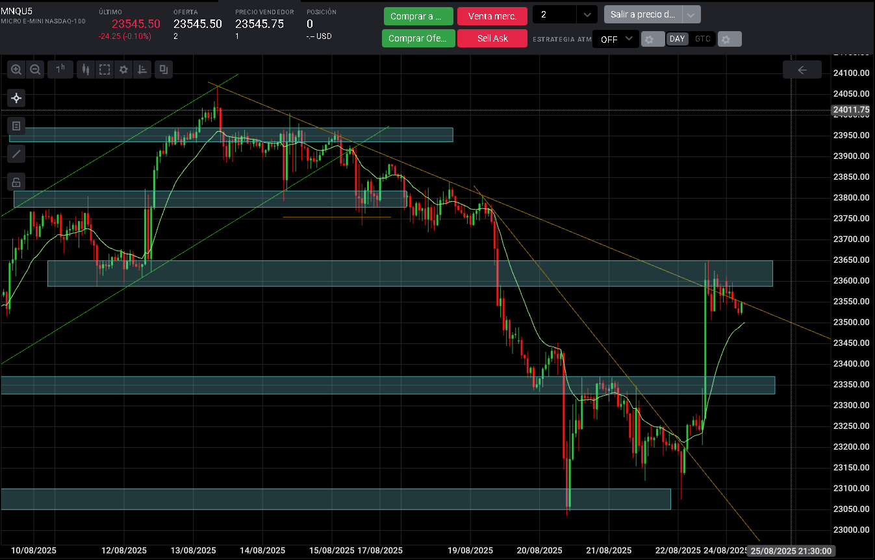Click the back arrow button on chart
The image size is (875, 560).
tap(802, 70)
